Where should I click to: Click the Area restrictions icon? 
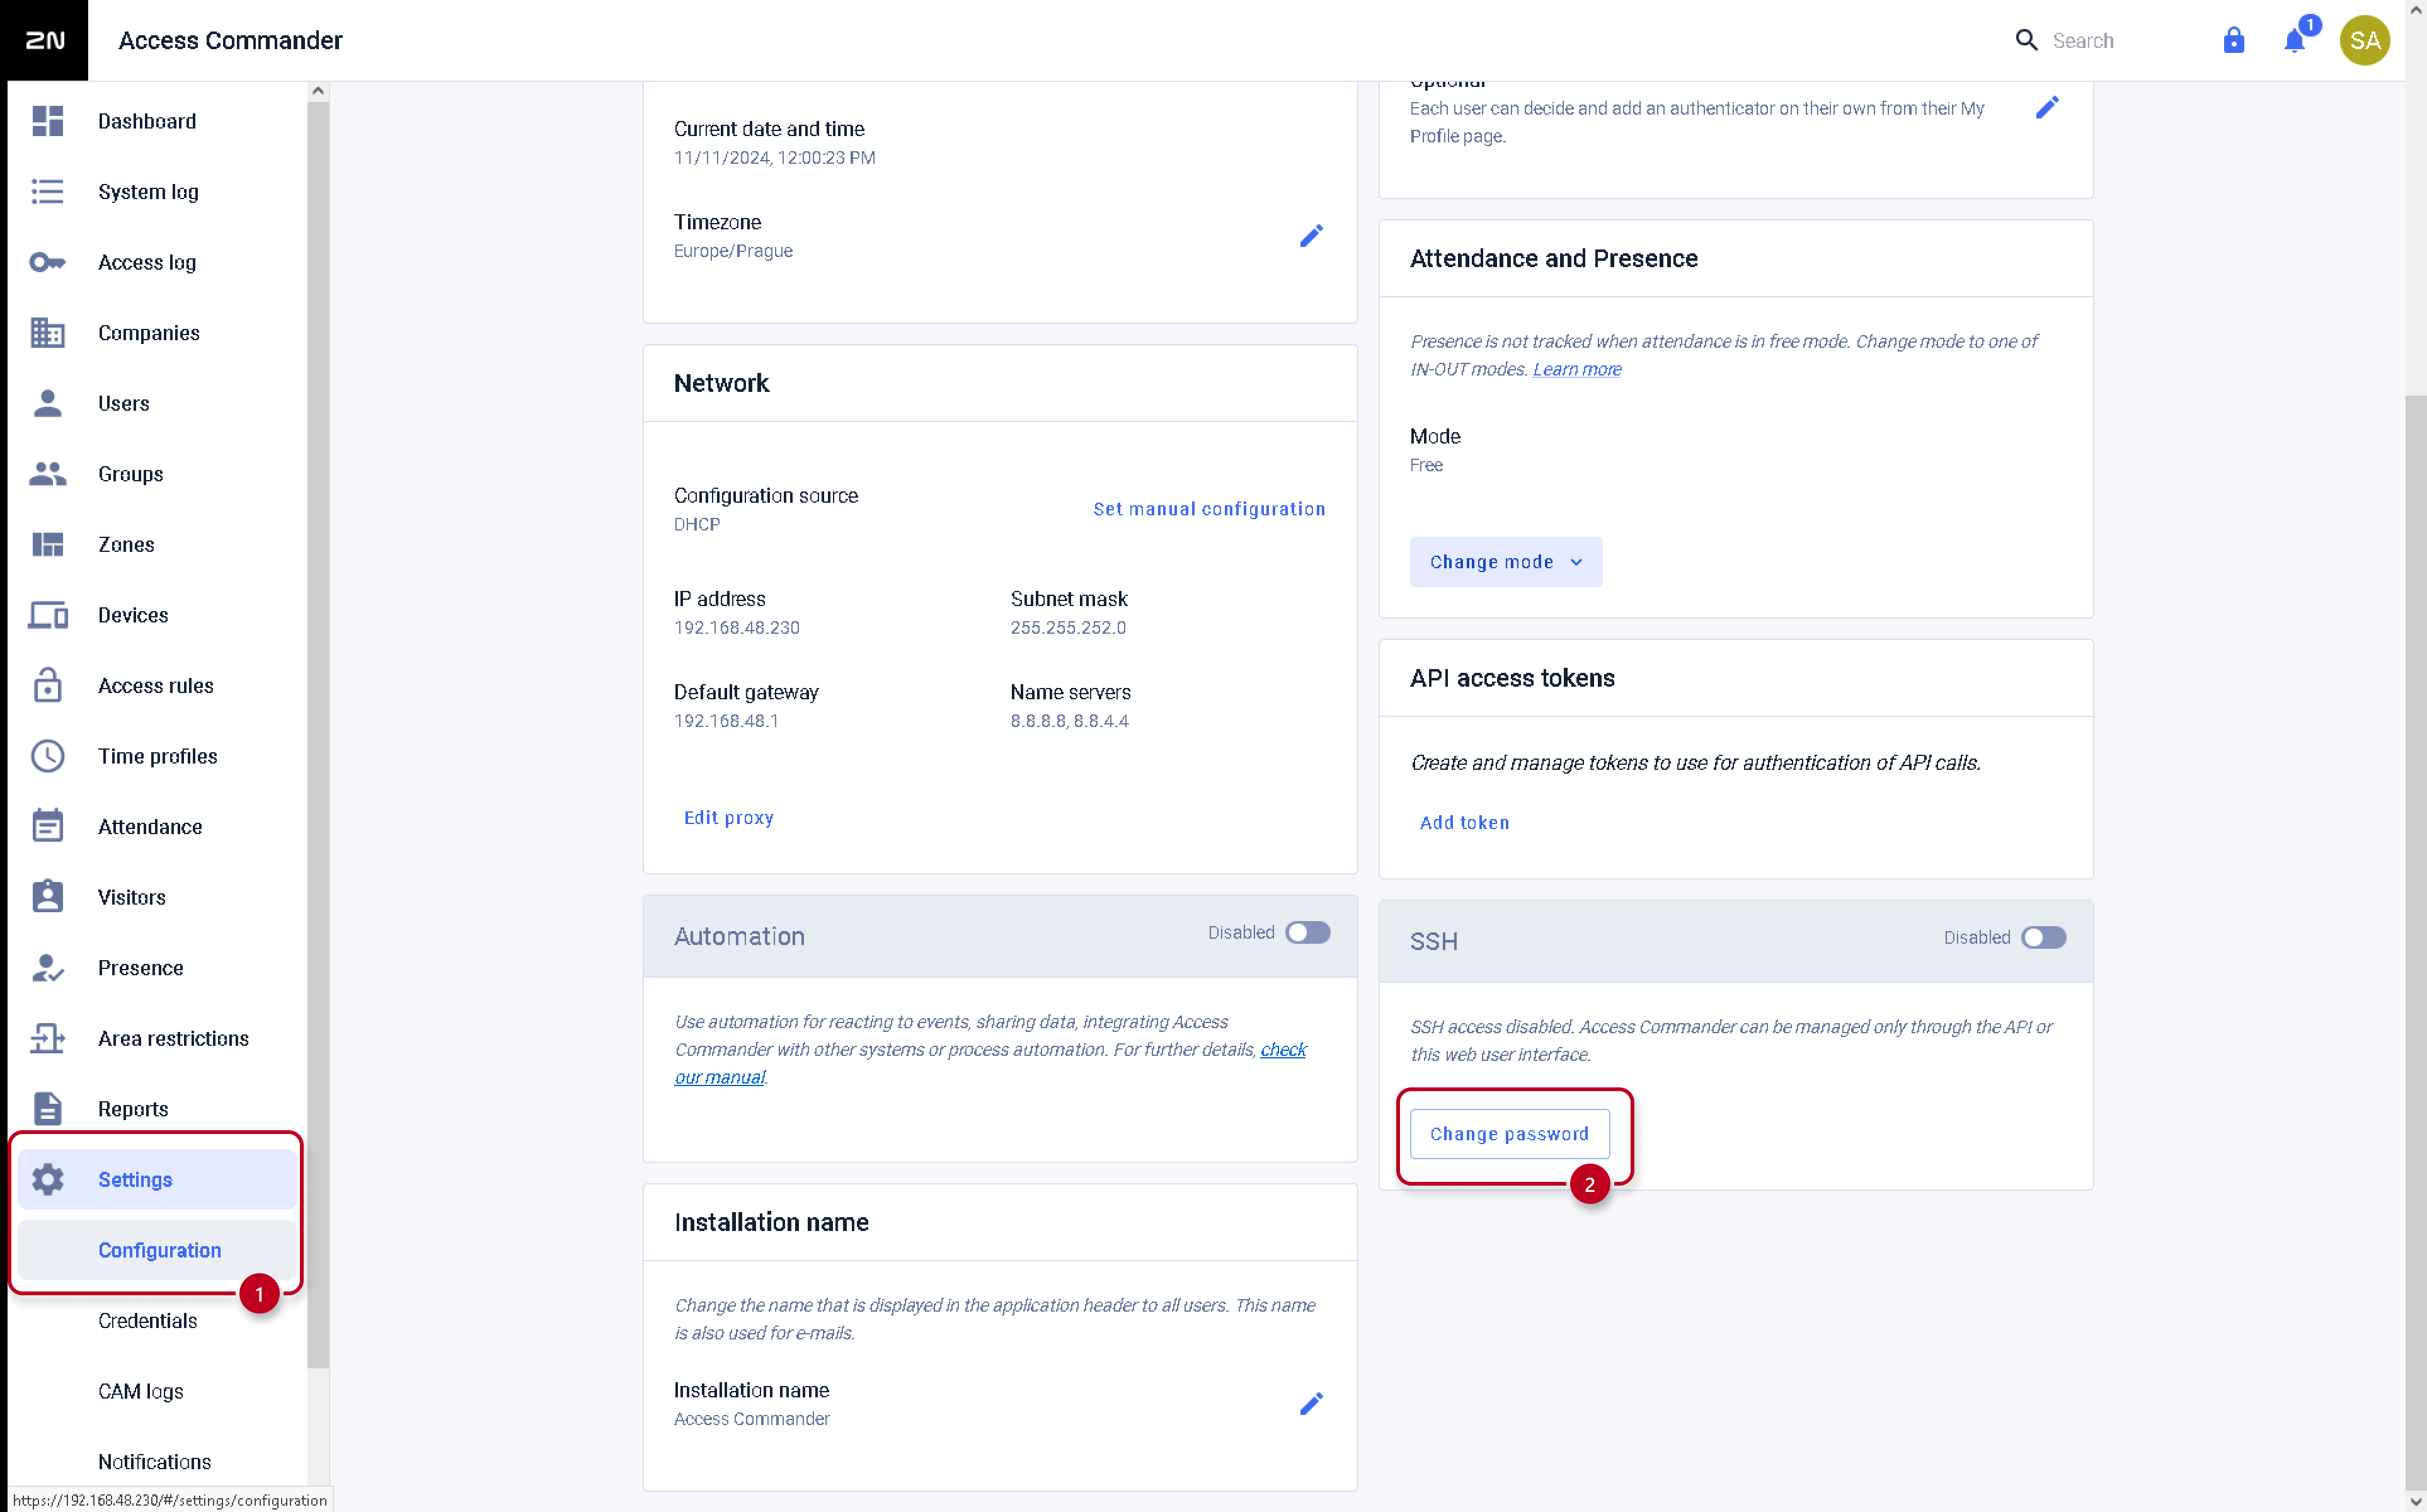coord(47,1038)
